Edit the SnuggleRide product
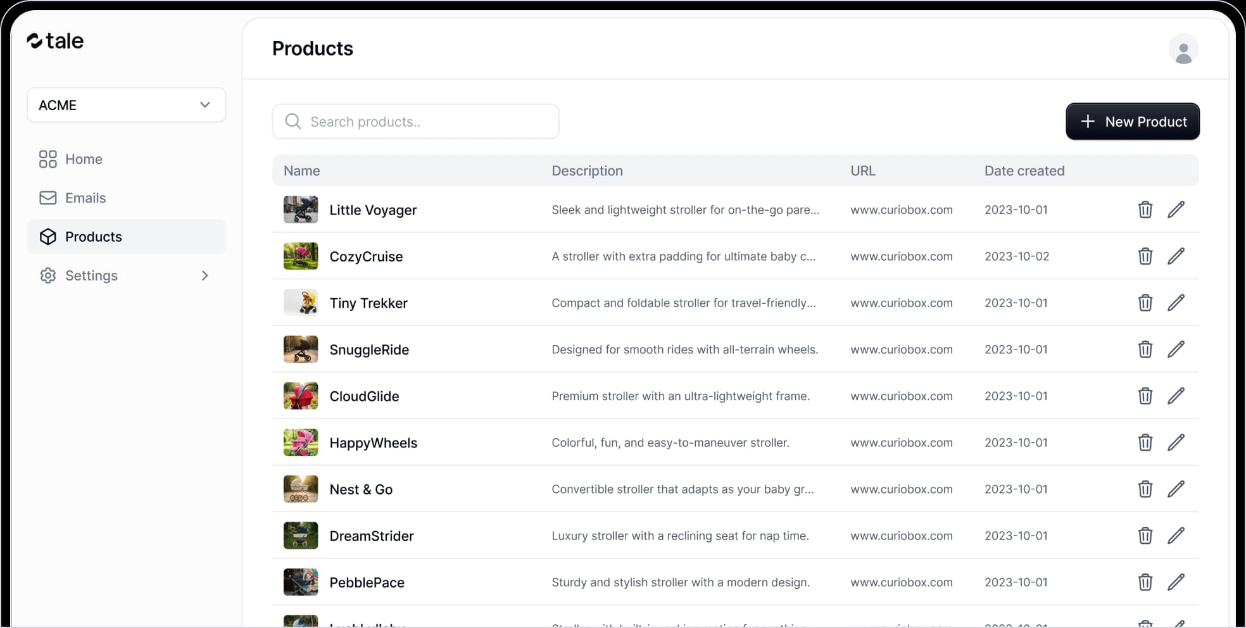The image size is (1246, 628). (1176, 349)
